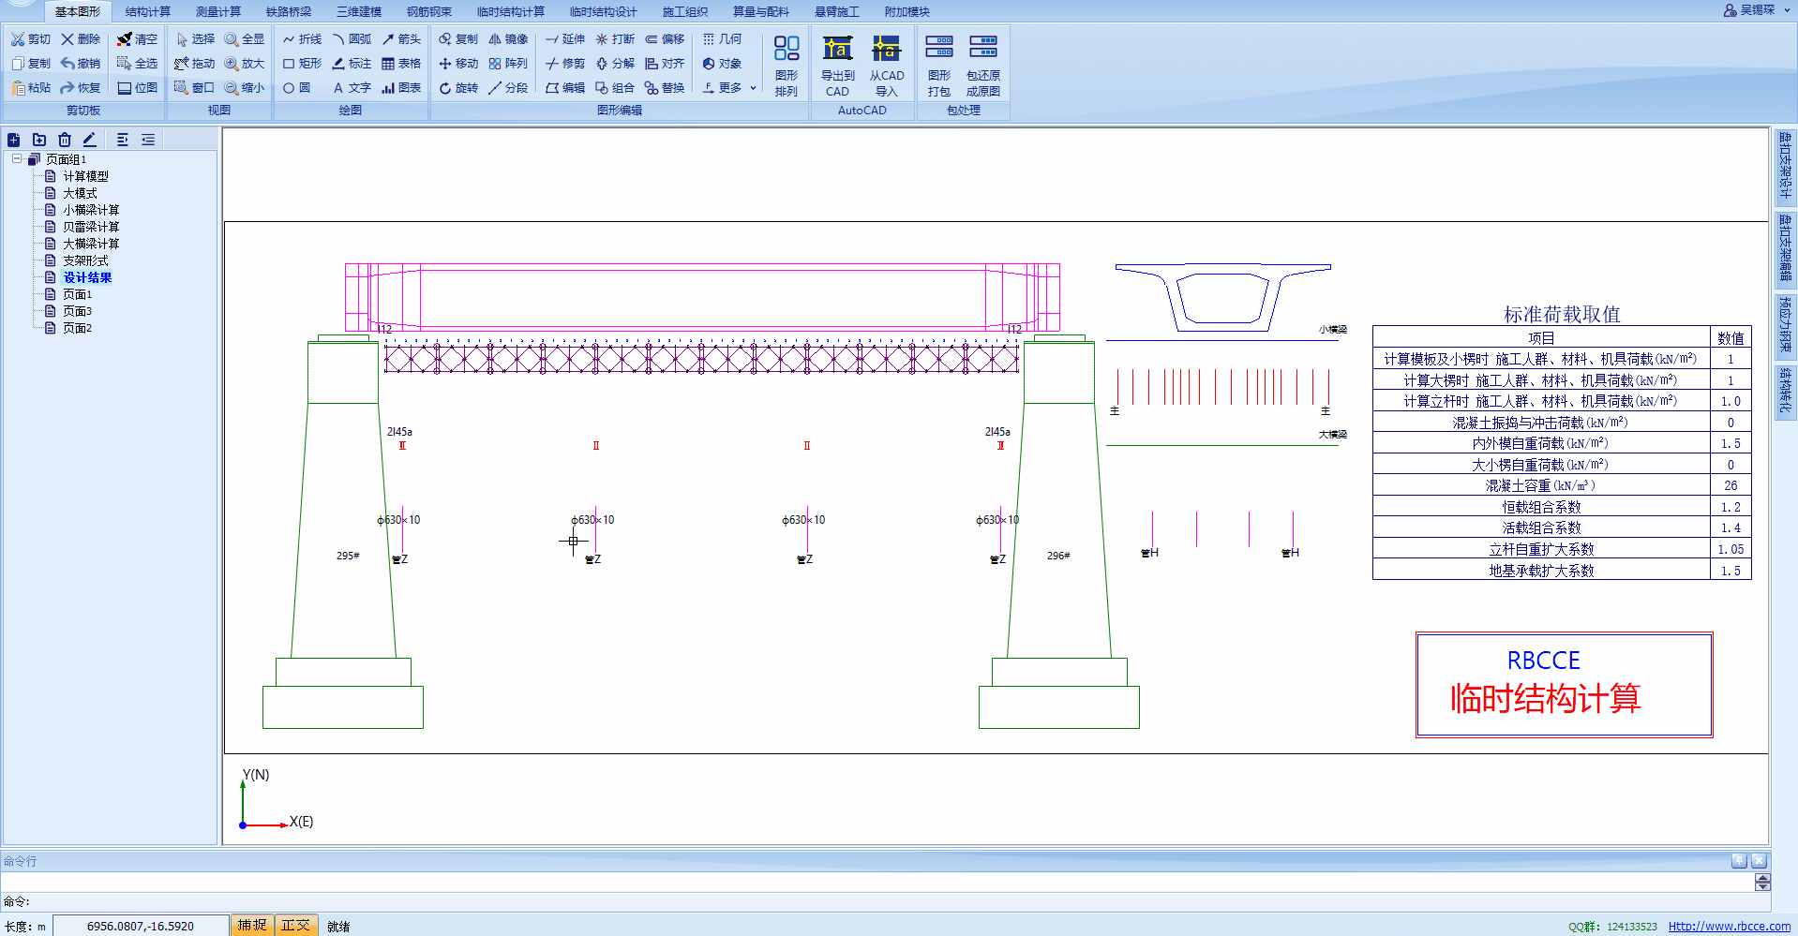The height and width of the screenshot is (936, 1798).
Task: Choose the 旋转 rotate tool
Action: point(458,88)
